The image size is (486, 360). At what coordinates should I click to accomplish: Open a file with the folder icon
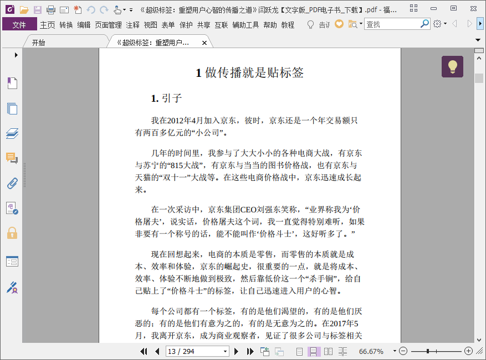click(24, 10)
